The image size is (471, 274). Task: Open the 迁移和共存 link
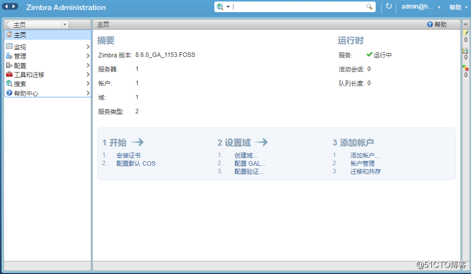click(365, 172)
